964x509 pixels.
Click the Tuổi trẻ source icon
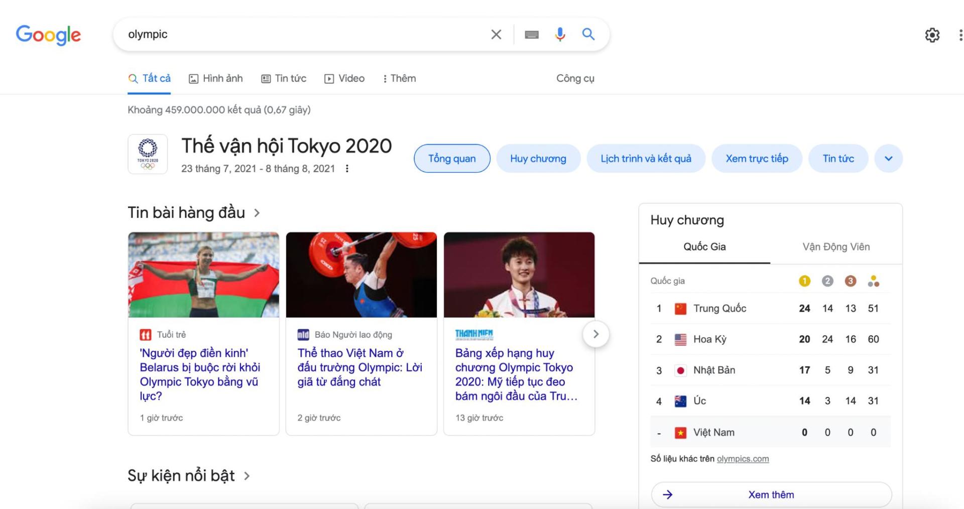146,334
